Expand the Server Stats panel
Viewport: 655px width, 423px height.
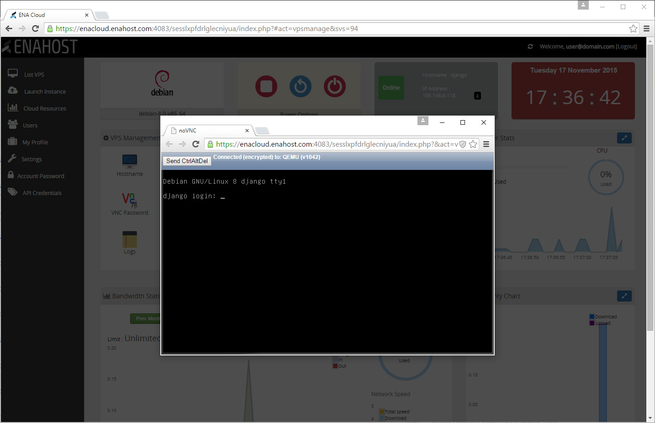coord(624,138)
